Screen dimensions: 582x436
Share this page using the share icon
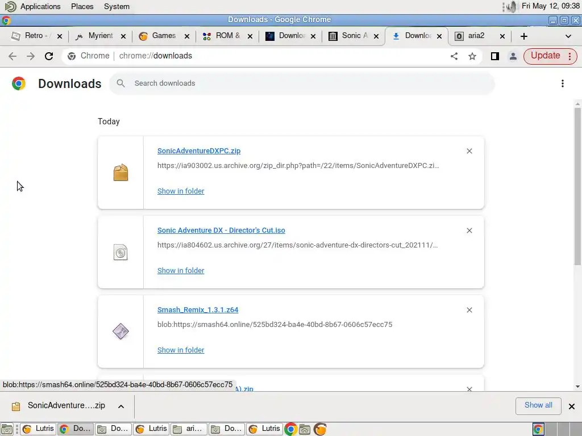pyautogui.click(x=454, y=56)
